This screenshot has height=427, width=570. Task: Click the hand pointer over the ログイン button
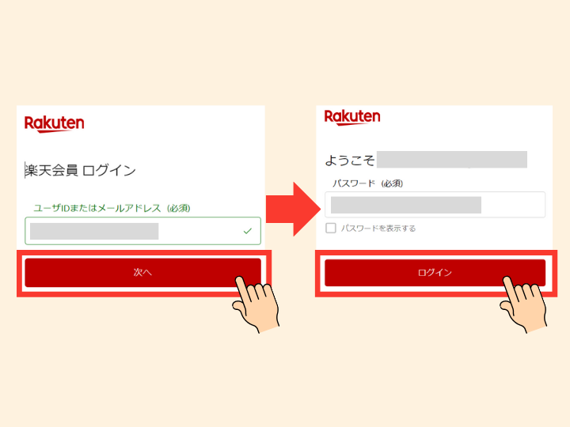click(x=523, y=304)
